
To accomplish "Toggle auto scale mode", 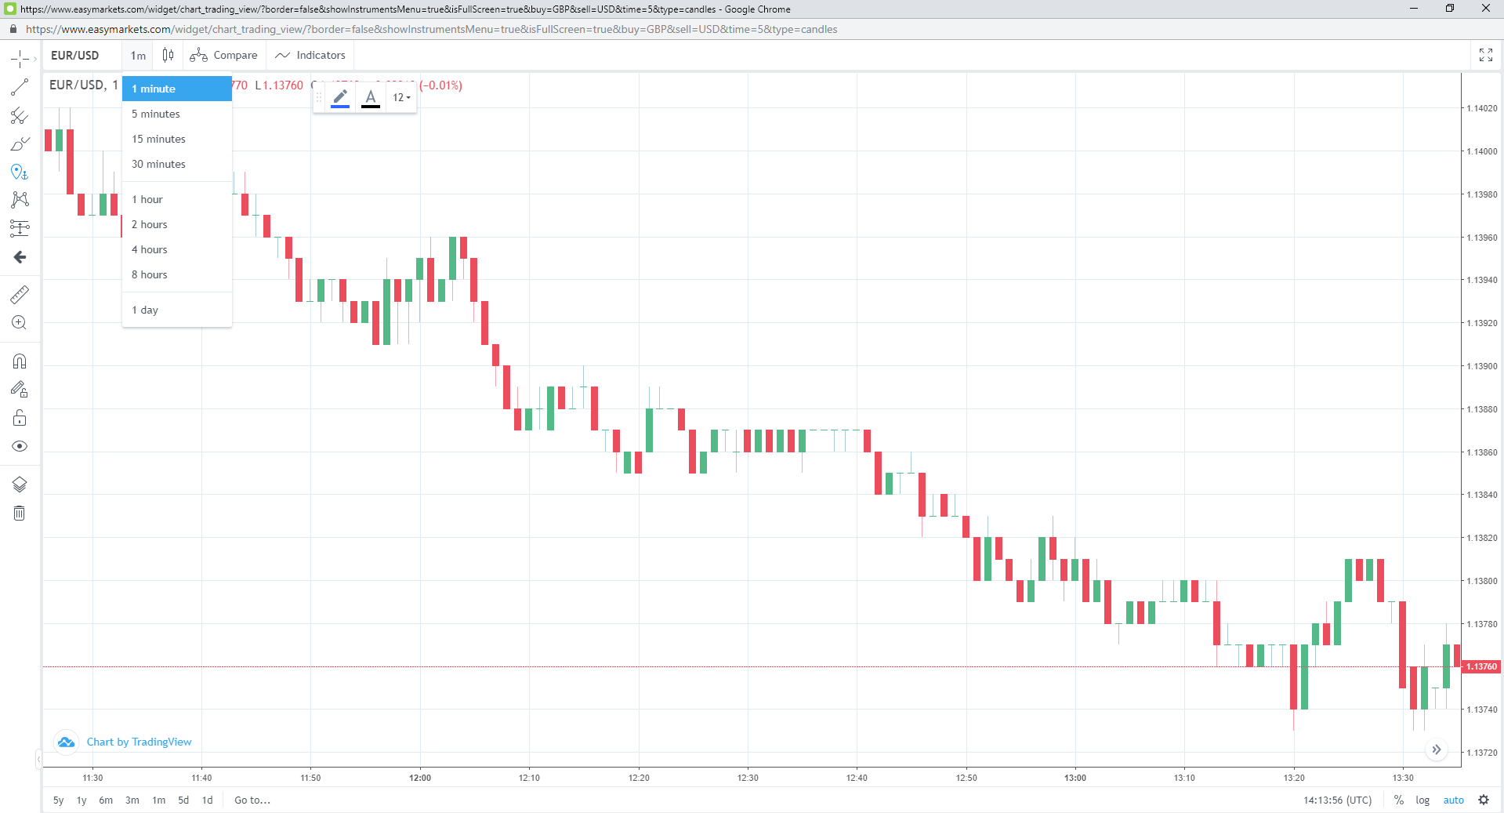I will pos(1454,800).
